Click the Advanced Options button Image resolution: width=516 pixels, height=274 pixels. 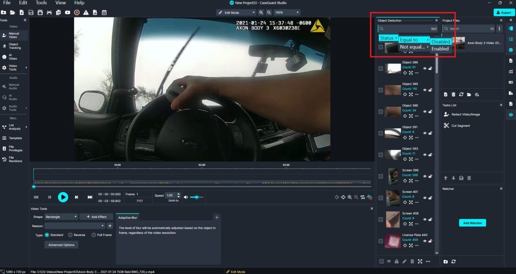coord(61,245)
